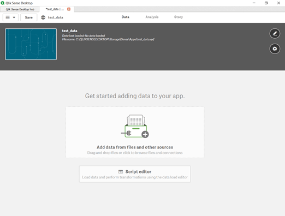Open app options gear icon
This screenshot has width=285, height=216.
pos(275,49)
